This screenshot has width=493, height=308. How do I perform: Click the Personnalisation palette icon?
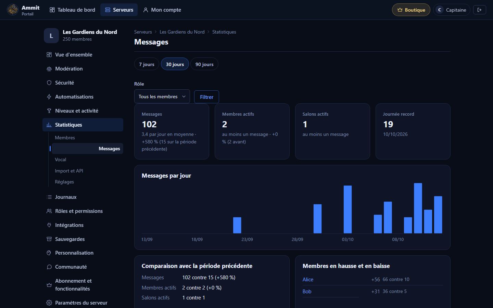click(49, 253)
